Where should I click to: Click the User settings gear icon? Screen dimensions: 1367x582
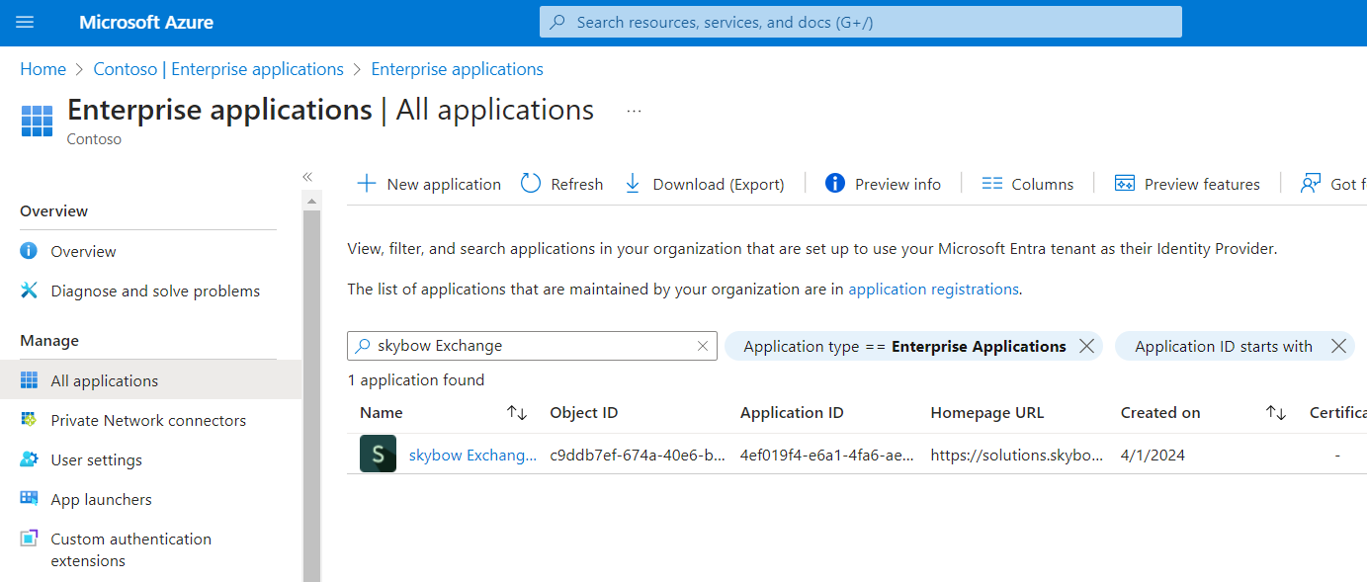click(x=30, y=459)
